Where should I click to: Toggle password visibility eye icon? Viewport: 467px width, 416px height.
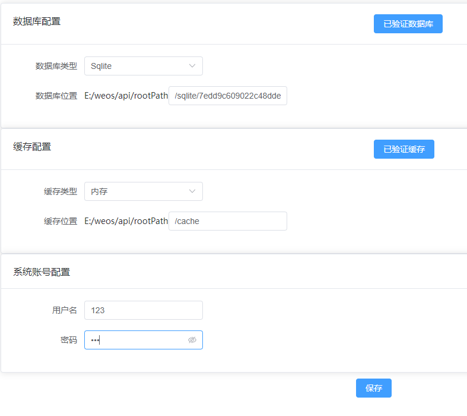point(192,340)
